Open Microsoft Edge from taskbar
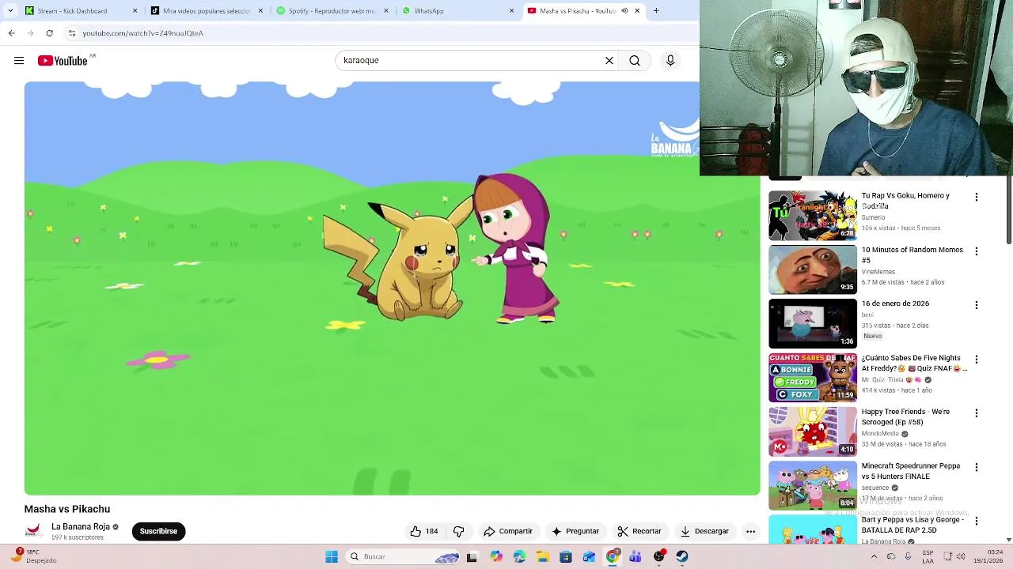 (519, 556)
